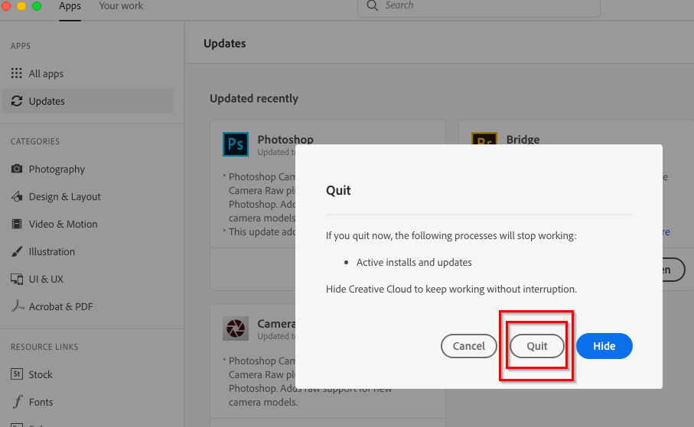Viewport: 694px width, 427px height.
Task: Click the Updates refresh icon
Action: pyautogui.click(x=17, y=101)
